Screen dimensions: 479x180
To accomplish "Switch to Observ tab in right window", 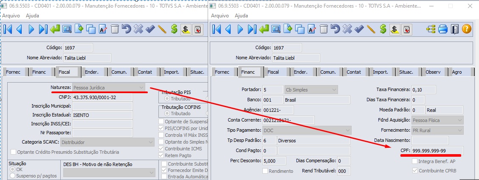I will (433, 72).
